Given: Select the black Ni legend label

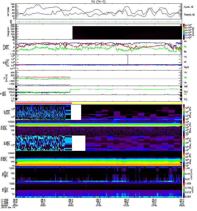Looking at the screenshot, I should point(185,62).
